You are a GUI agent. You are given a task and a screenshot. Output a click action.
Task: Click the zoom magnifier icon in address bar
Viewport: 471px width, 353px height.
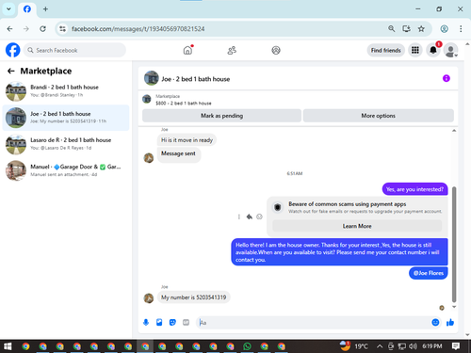pyautogui.click(x=391, y=29)
